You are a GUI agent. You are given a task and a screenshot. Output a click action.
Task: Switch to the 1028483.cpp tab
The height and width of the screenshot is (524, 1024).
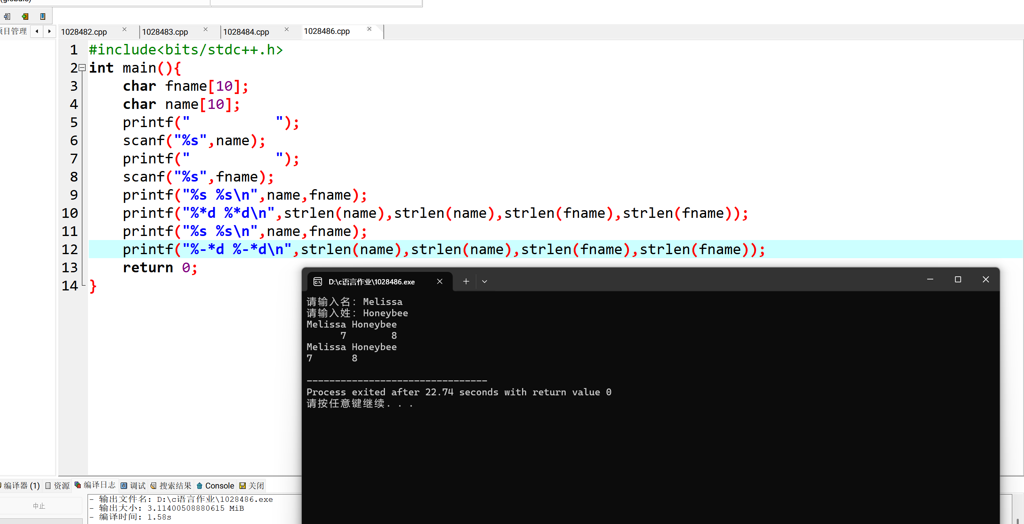click(165, 32)
